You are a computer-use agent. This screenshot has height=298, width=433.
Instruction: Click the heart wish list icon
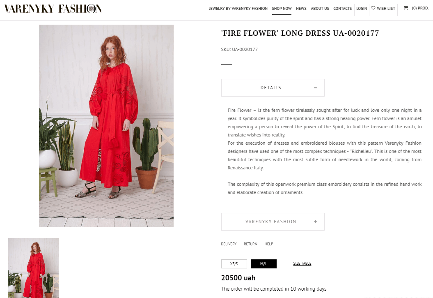(373, 8)
